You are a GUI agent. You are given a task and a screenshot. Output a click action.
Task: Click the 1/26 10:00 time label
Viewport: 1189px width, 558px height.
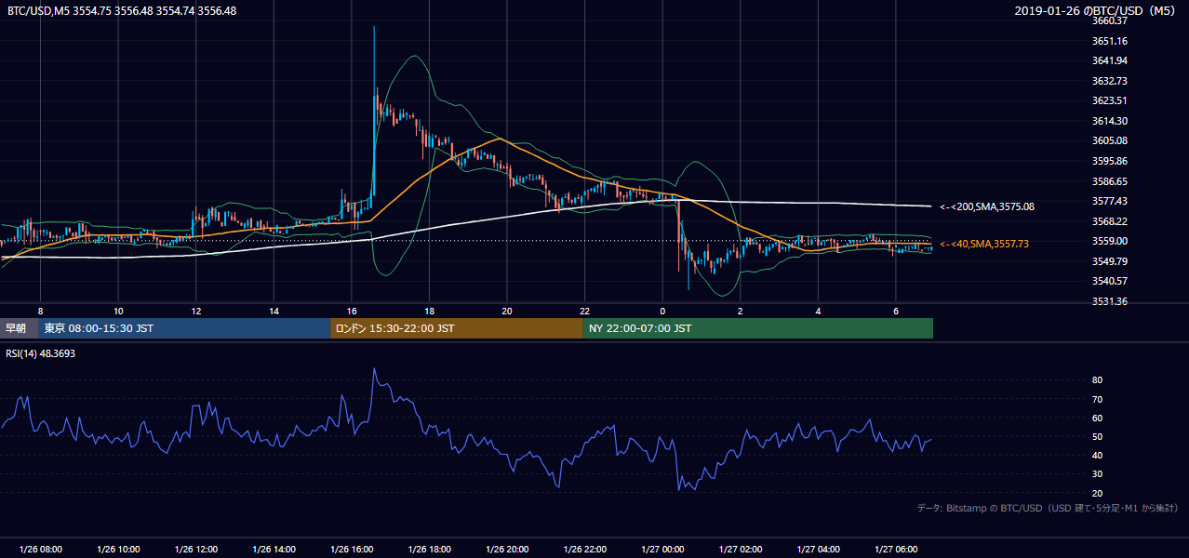[x=118, y=549]
